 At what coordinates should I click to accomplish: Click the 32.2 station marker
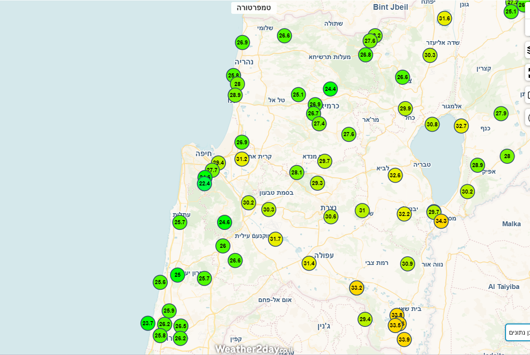coord(404,214)
